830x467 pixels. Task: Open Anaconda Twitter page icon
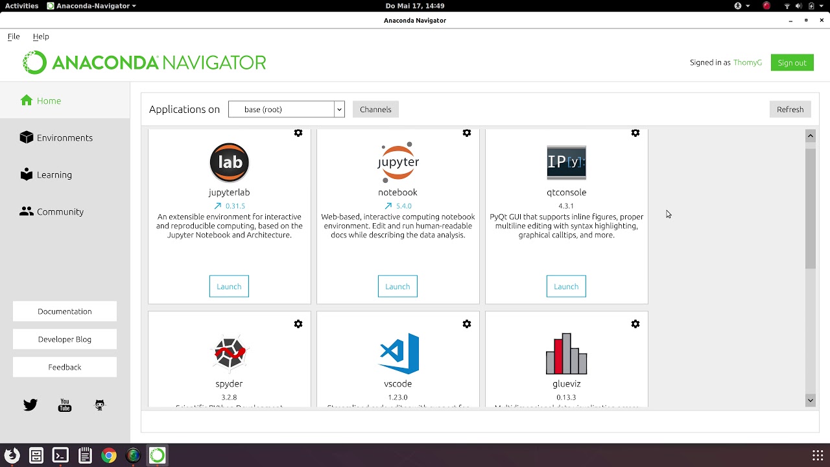click(x=30, y=405)
